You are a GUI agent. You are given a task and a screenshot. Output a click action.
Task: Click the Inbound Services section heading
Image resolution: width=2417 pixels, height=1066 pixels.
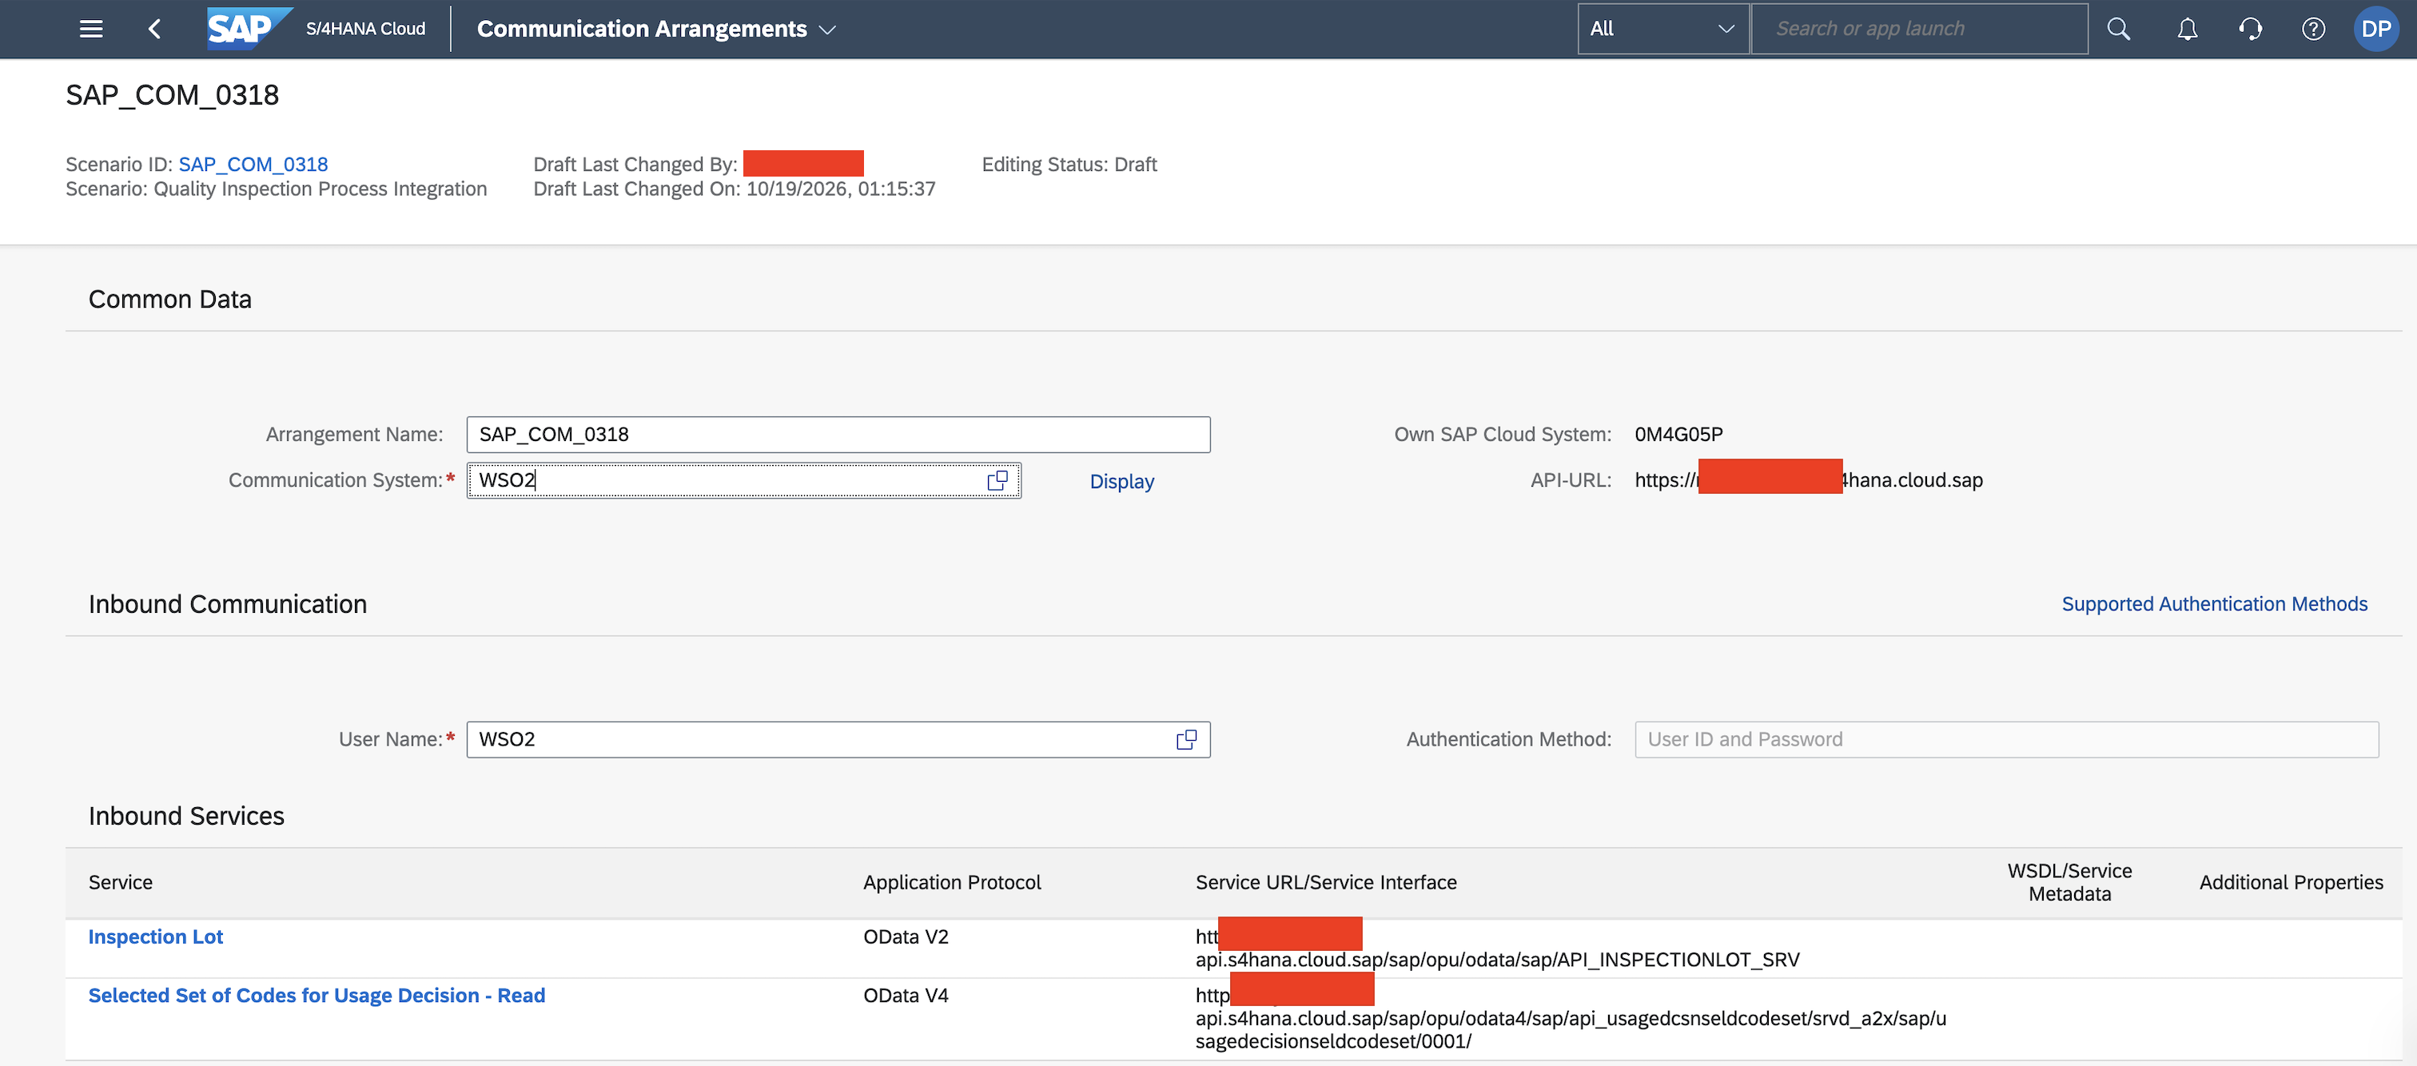187,817
